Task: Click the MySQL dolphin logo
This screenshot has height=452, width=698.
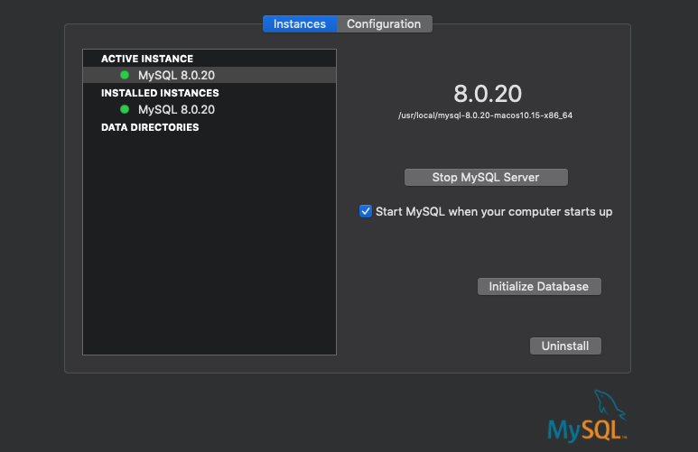Action: pos(587,417)
